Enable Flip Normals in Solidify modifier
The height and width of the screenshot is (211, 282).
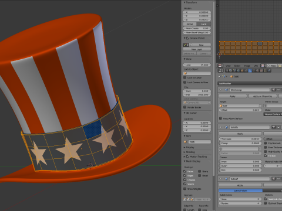[266, 143]
